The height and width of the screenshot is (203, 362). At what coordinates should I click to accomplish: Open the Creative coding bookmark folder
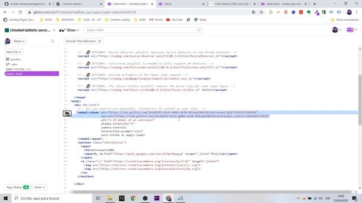tap(118, 20)
